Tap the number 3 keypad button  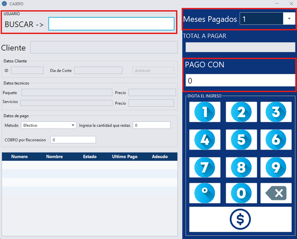(276, 112)
